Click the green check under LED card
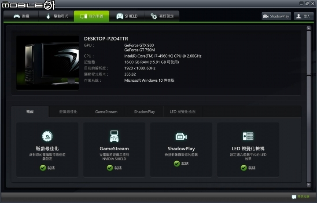317x203 pixels. coord(243,168)
